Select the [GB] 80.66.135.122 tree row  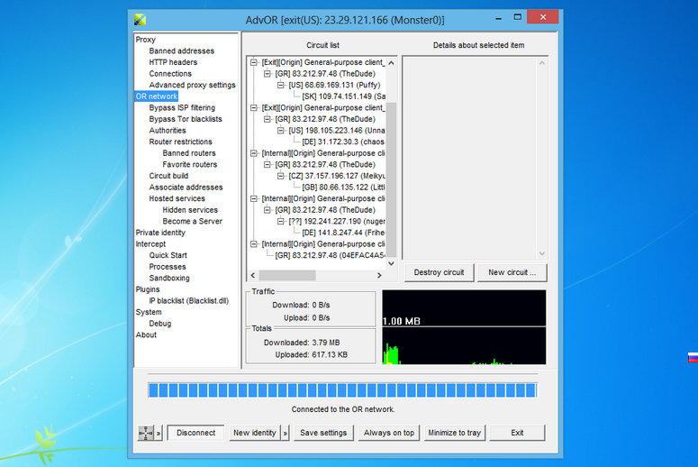[x=343, y=188]
